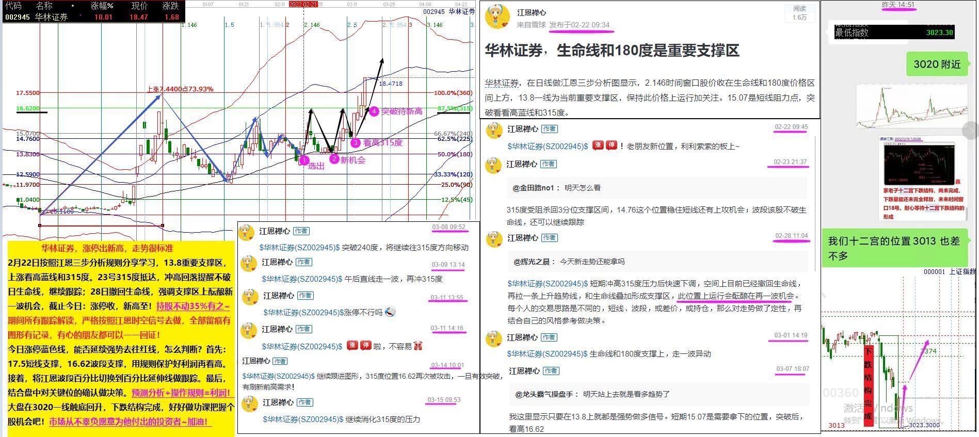Viewport: 979px width, 437px height.
Task: Click the underlined 华林证券 link in the article body
Action: [502, 83]
